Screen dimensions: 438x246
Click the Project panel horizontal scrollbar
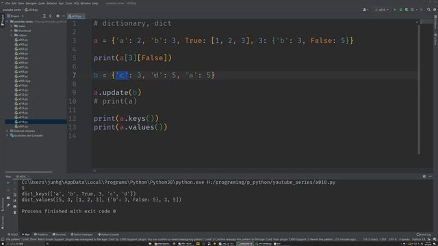[x=29, y=172]
